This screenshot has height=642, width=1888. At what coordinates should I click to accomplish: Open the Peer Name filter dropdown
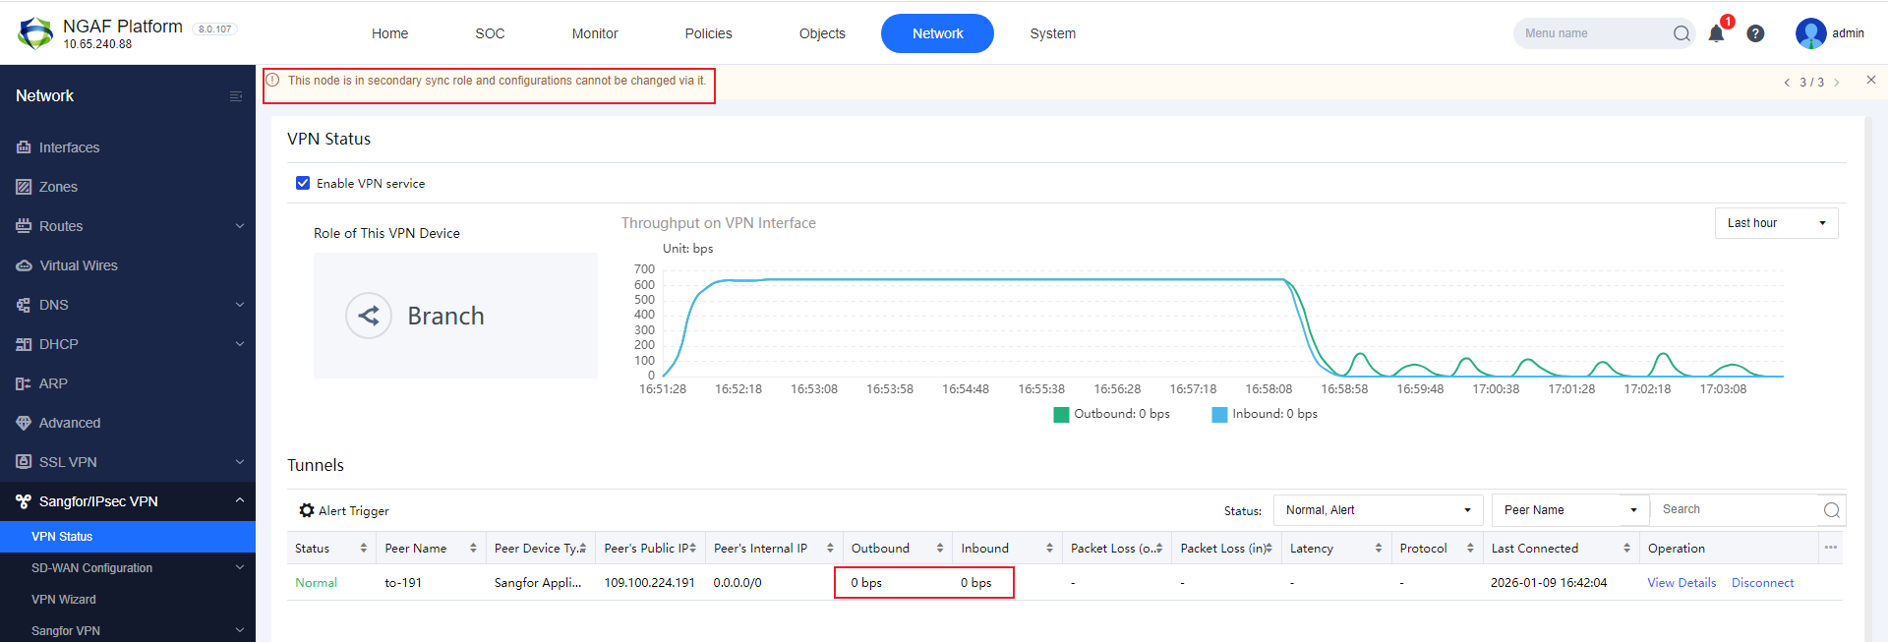[x=1570, y=510]
